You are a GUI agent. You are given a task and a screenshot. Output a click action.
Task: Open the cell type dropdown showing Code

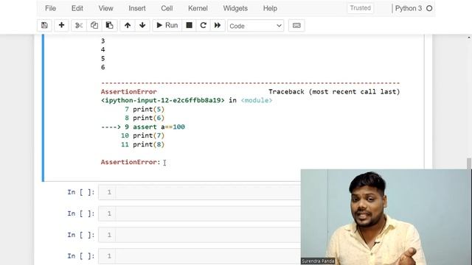255,26
